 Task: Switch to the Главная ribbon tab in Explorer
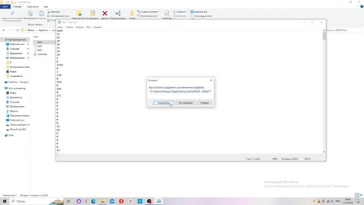pyautogui.click(x=17, y=7)
